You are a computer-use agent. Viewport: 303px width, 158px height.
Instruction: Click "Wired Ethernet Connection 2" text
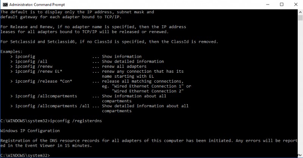pos(148,91)
